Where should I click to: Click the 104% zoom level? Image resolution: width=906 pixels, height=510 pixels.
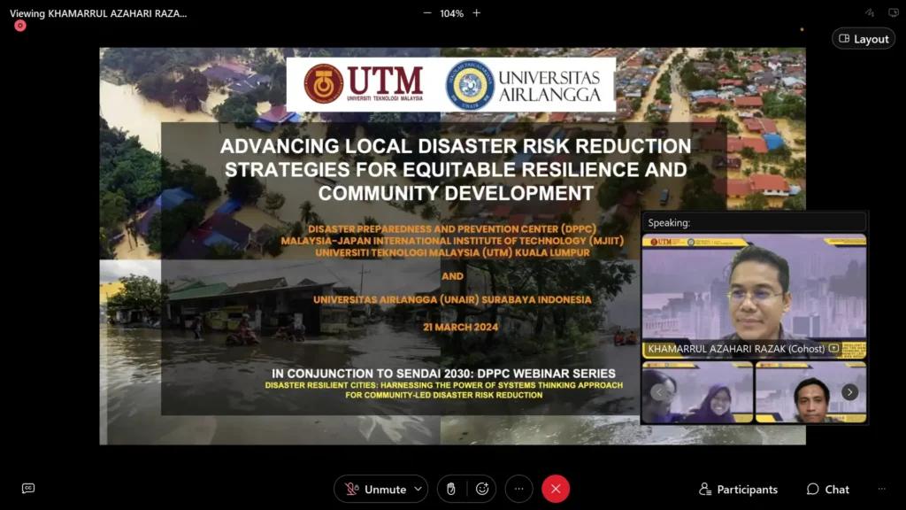(451, 13)
